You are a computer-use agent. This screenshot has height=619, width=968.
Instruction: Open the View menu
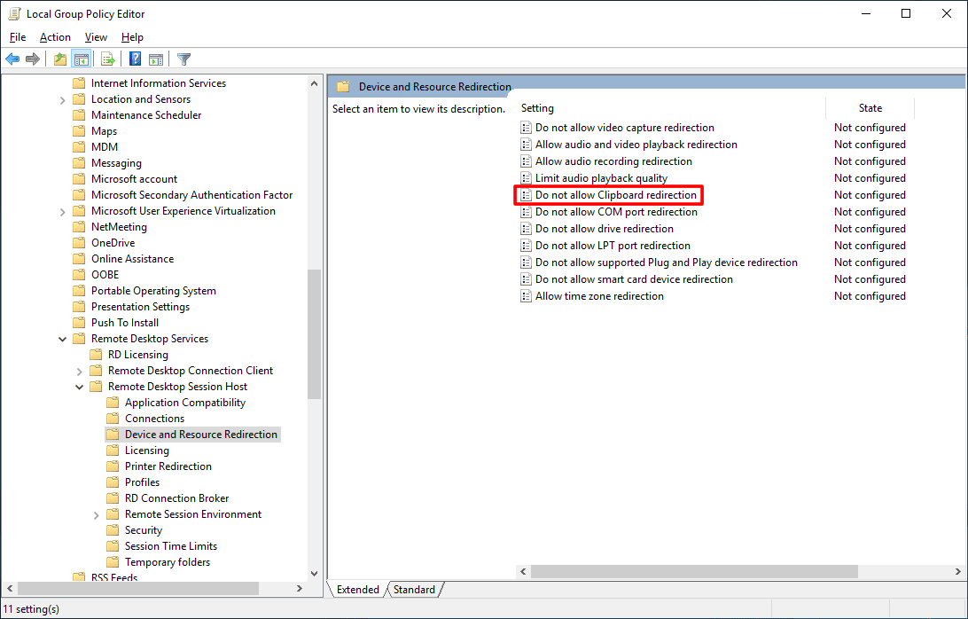pyautogui.click(x=96, y=37)
